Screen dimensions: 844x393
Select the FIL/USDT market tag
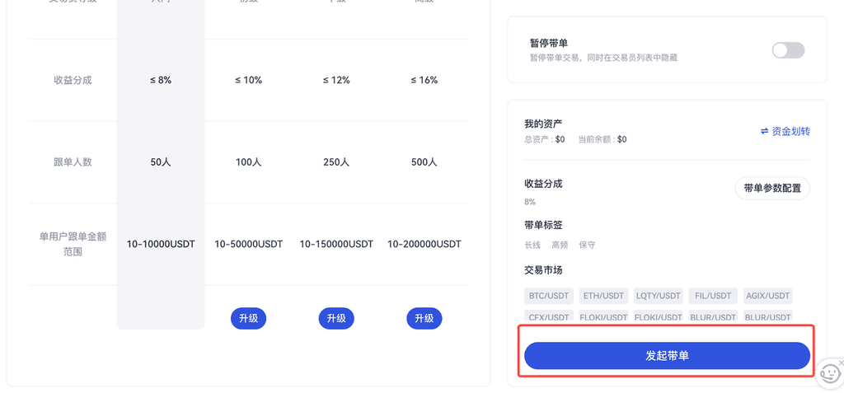pos(713,296)
